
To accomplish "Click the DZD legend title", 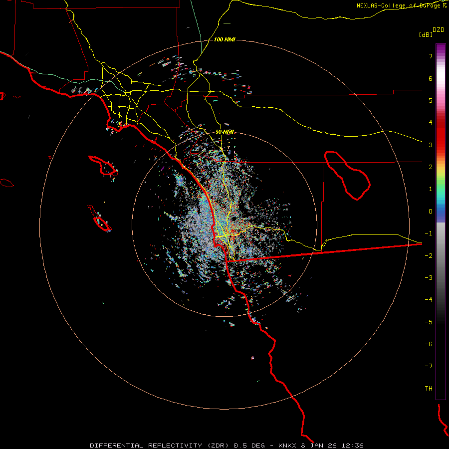I will coord(439,30).
